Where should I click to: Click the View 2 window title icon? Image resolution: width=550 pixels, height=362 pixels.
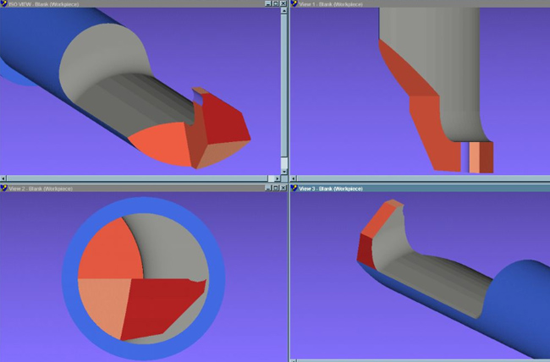[3, 187]
